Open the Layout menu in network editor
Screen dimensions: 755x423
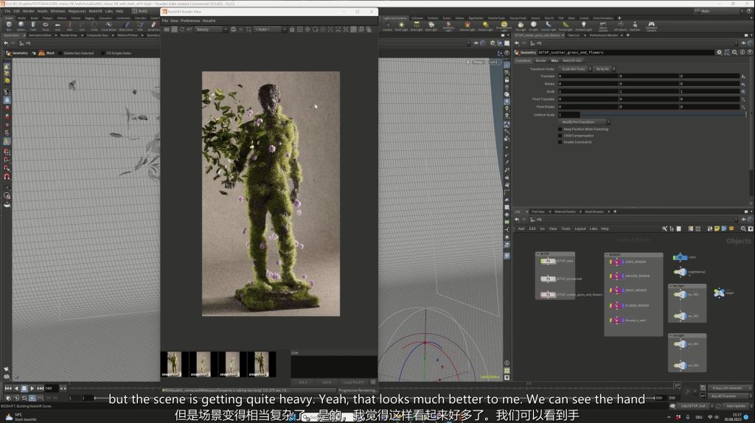coord(580,228)
